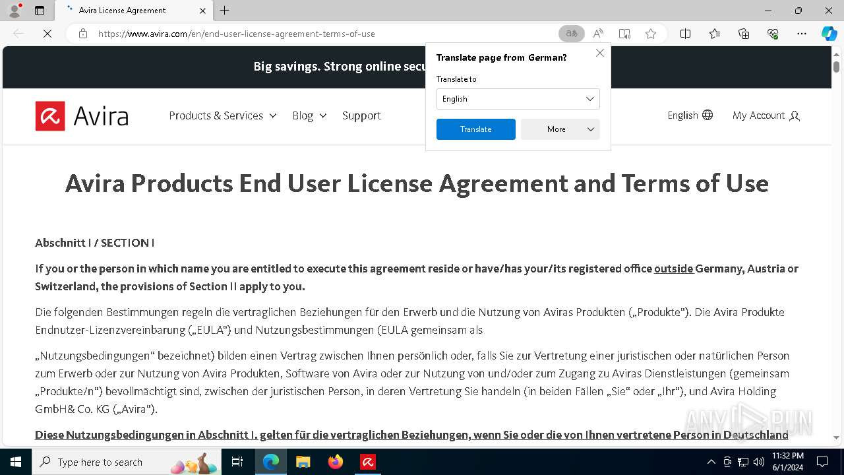Open a new browser tab

coord(224,11)
